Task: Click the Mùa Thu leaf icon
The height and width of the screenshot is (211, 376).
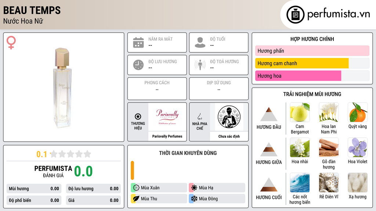Action: click(136, 199)
